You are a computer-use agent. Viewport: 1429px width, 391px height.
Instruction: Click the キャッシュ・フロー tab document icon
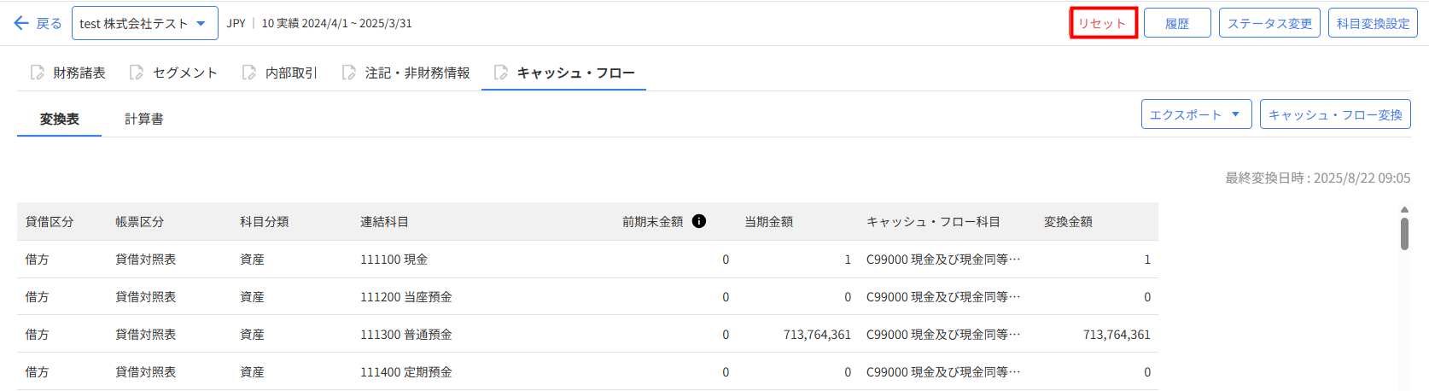(501, 73)
